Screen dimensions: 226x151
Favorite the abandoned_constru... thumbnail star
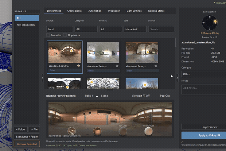[x=78, y=66]
